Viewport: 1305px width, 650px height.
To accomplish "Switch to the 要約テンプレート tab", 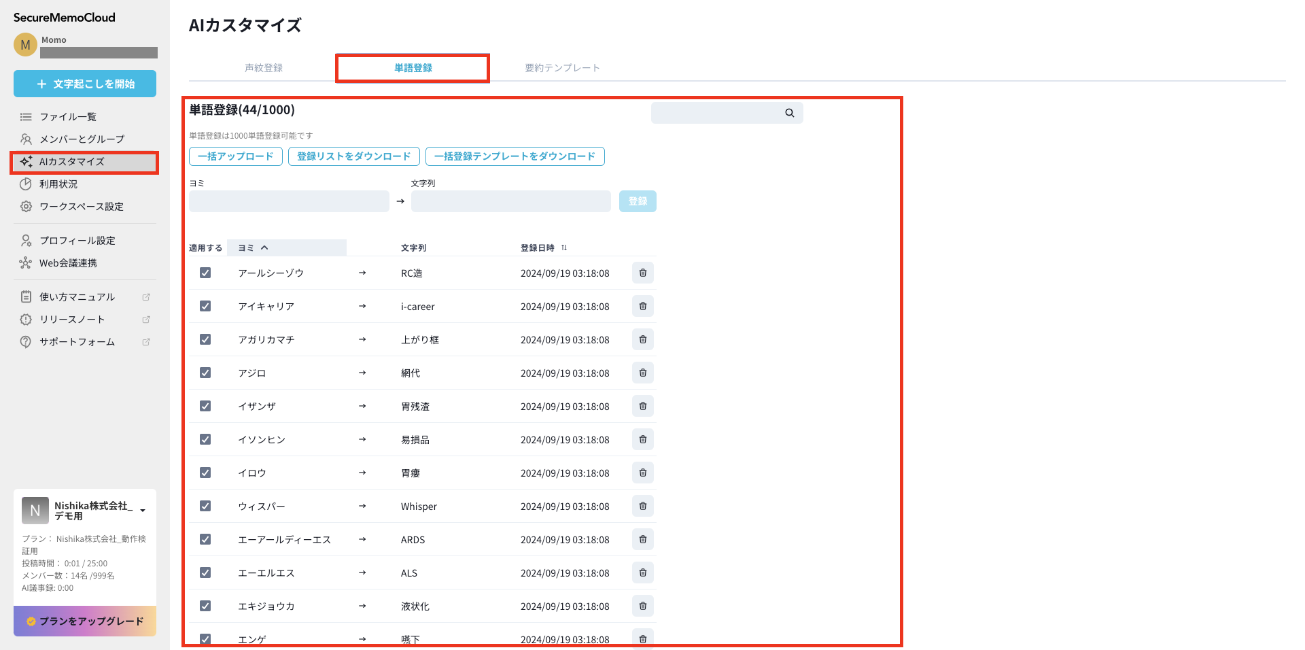I will pos(562,68).
